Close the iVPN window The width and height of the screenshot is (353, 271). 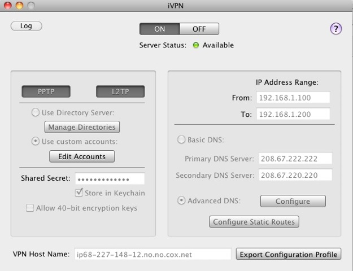pos(8,6)
